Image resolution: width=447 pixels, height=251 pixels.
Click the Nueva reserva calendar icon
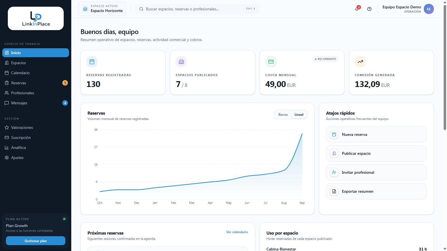point(334,134)
